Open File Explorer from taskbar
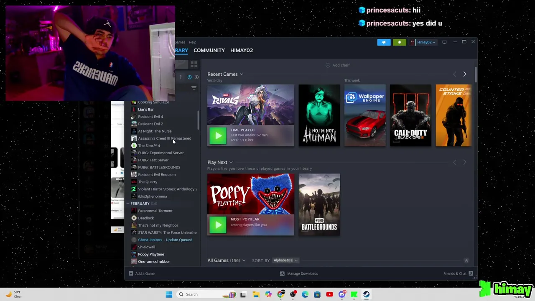 tap(256, 294)
